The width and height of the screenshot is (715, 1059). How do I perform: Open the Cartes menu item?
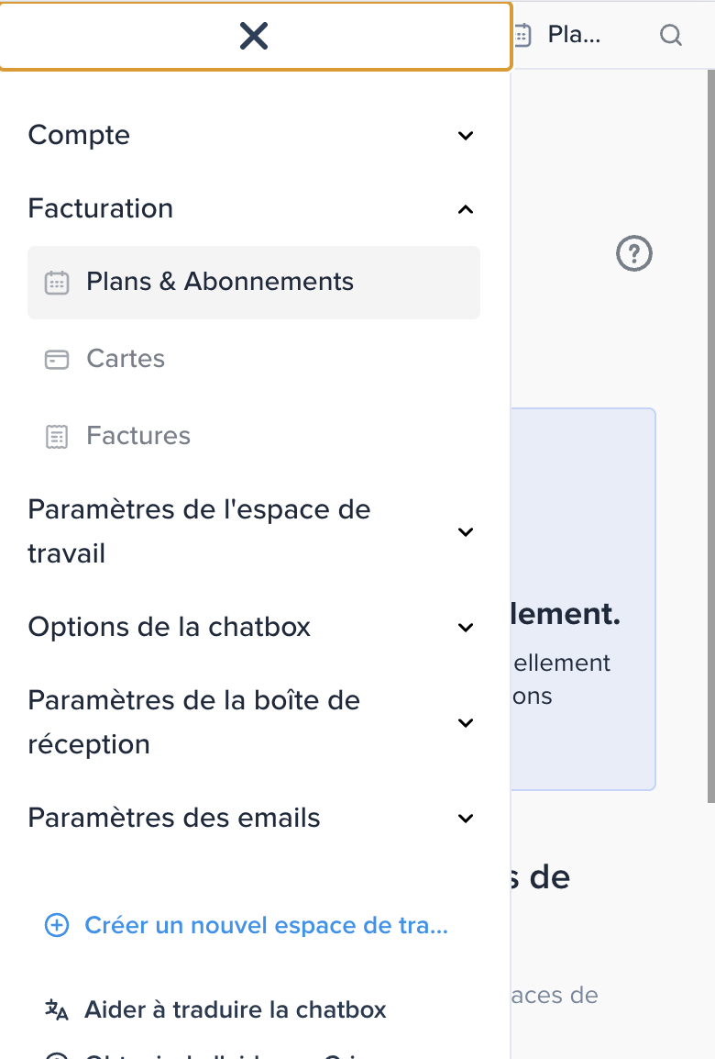tap(254, 360)
